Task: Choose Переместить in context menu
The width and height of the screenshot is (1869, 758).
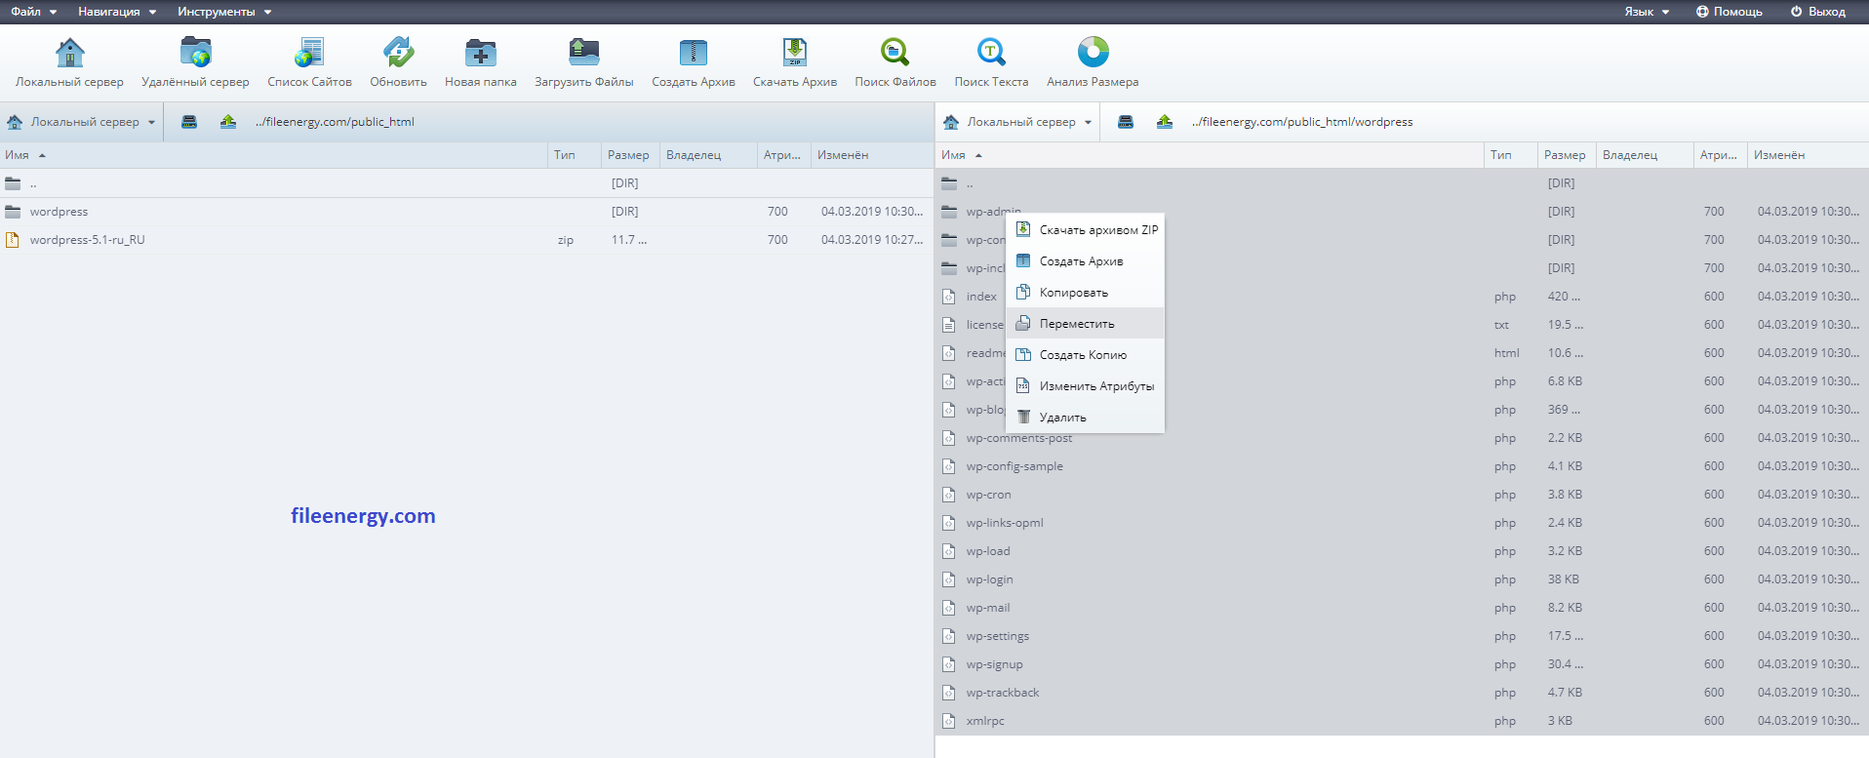Action: coord(1086,324)
